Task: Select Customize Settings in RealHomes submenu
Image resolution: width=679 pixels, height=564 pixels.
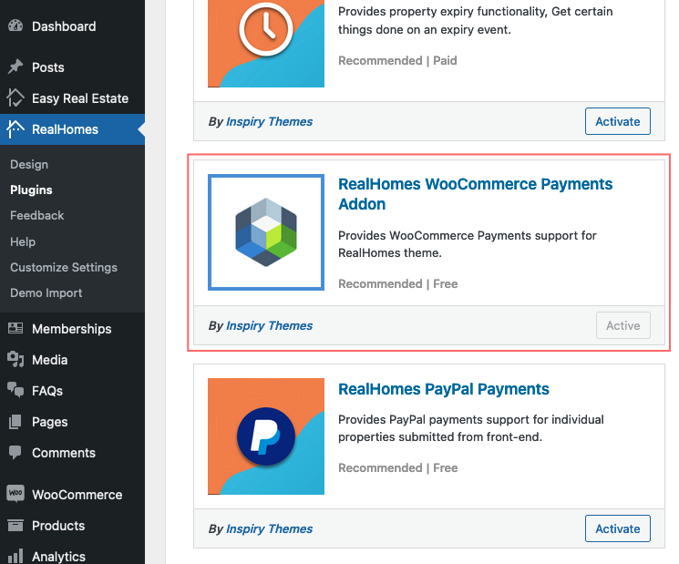Action: coord(64,268)
